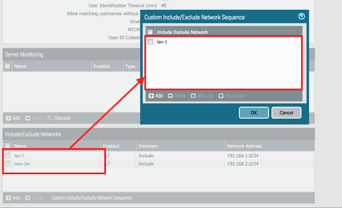Click Move Down in the dialog

point(232,96)
